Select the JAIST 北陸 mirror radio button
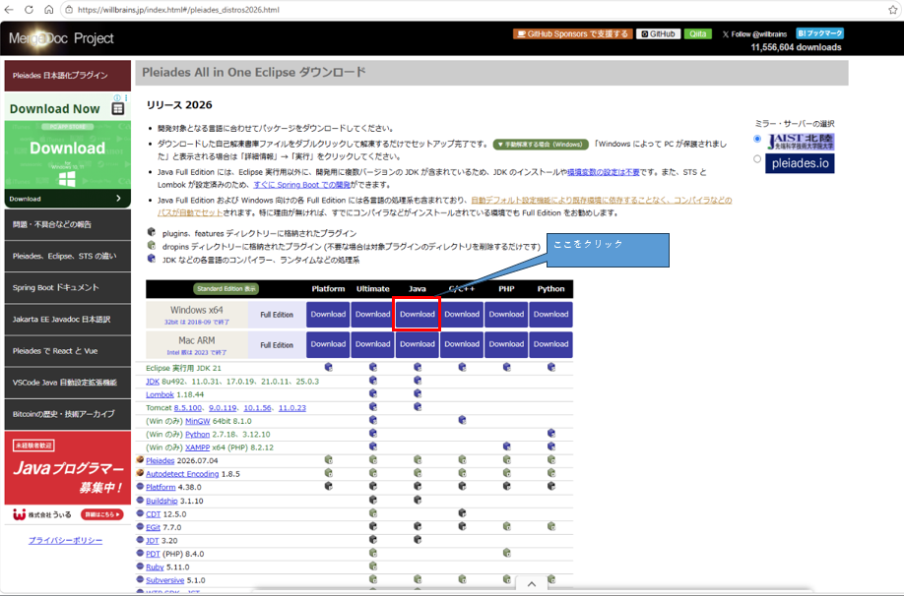 click(757, 139)
